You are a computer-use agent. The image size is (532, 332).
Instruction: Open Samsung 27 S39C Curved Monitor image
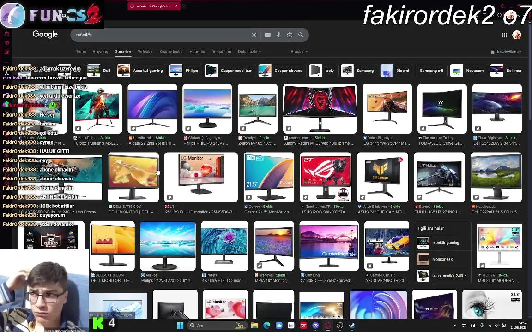[329, 246]
